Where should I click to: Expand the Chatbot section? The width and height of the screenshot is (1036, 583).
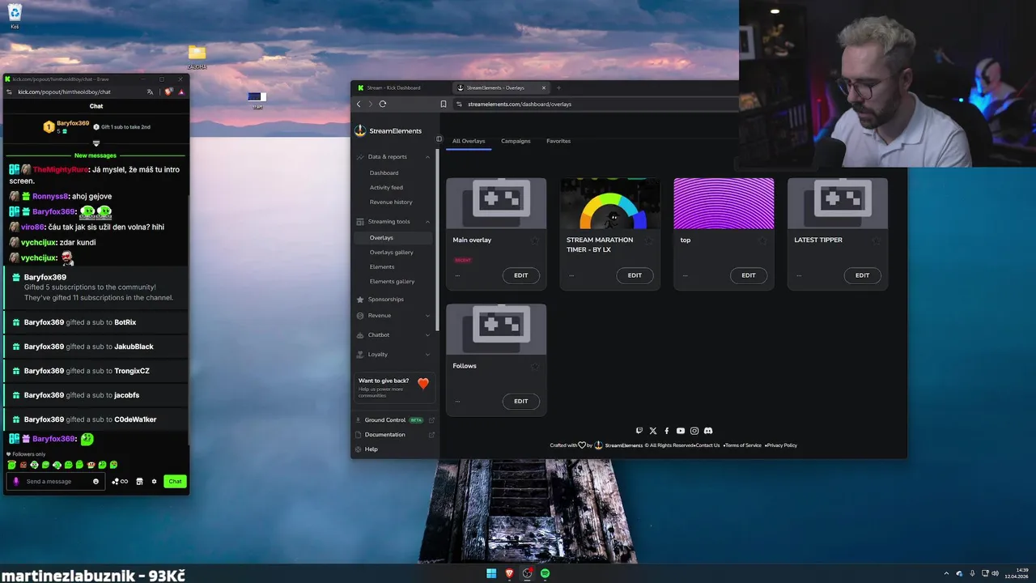pos(427,334)
